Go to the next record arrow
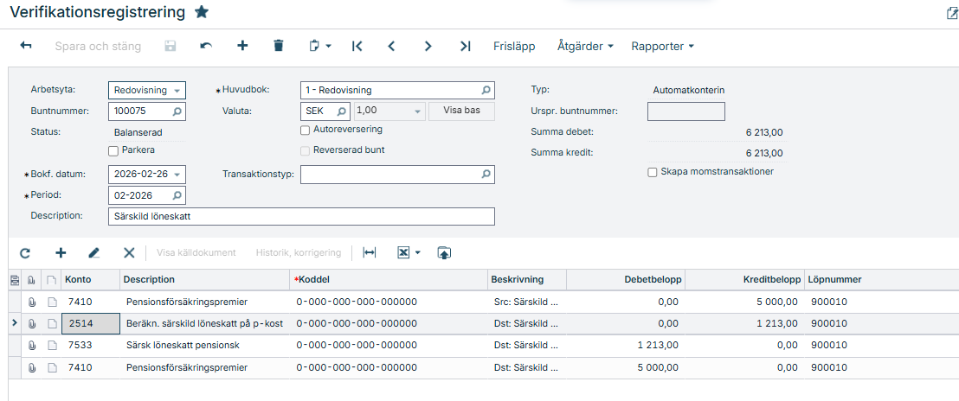The height and width of the screenshot is (401, 959). [x=428, y=46]
